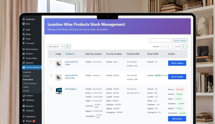The image size is (215, 124).
Task: Click the Templates folder icon
Action: click(x=24, y=111)
